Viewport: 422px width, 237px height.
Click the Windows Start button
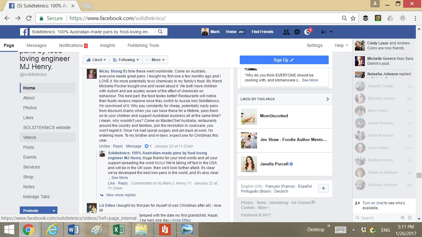(x=9, y=230)
